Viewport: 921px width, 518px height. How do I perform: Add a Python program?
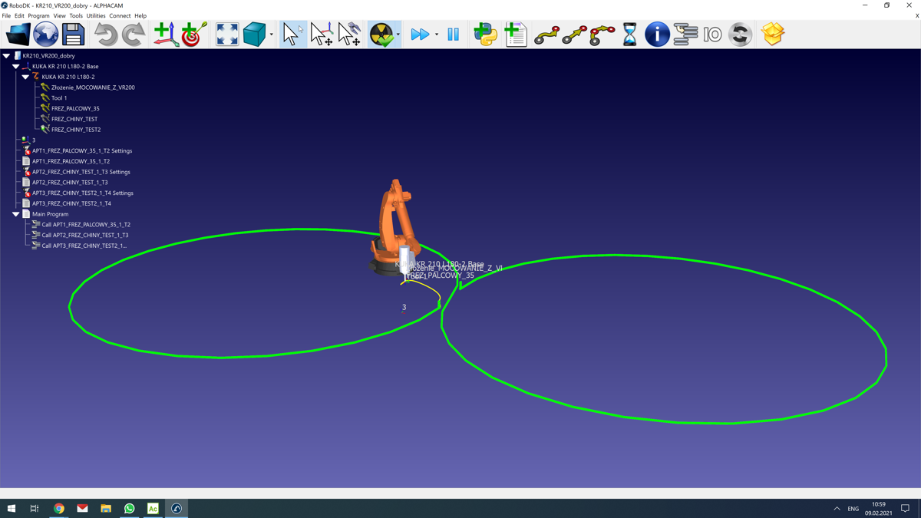pos(486,35)
